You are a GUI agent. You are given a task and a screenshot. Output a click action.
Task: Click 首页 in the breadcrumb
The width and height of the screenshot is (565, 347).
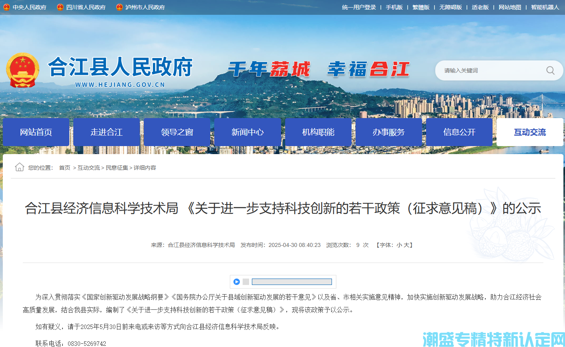tap(65, 168)
